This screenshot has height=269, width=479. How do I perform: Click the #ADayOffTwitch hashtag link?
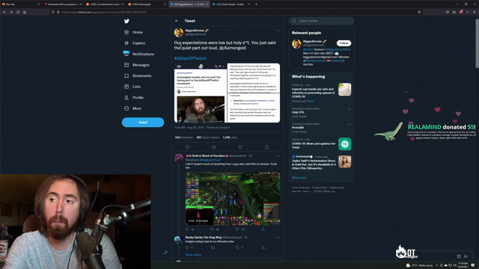(x=190, y=58)
